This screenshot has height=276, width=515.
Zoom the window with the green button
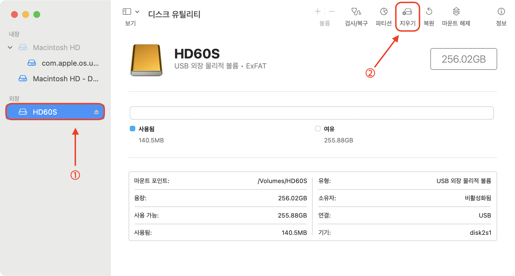[x=37, y=14]
